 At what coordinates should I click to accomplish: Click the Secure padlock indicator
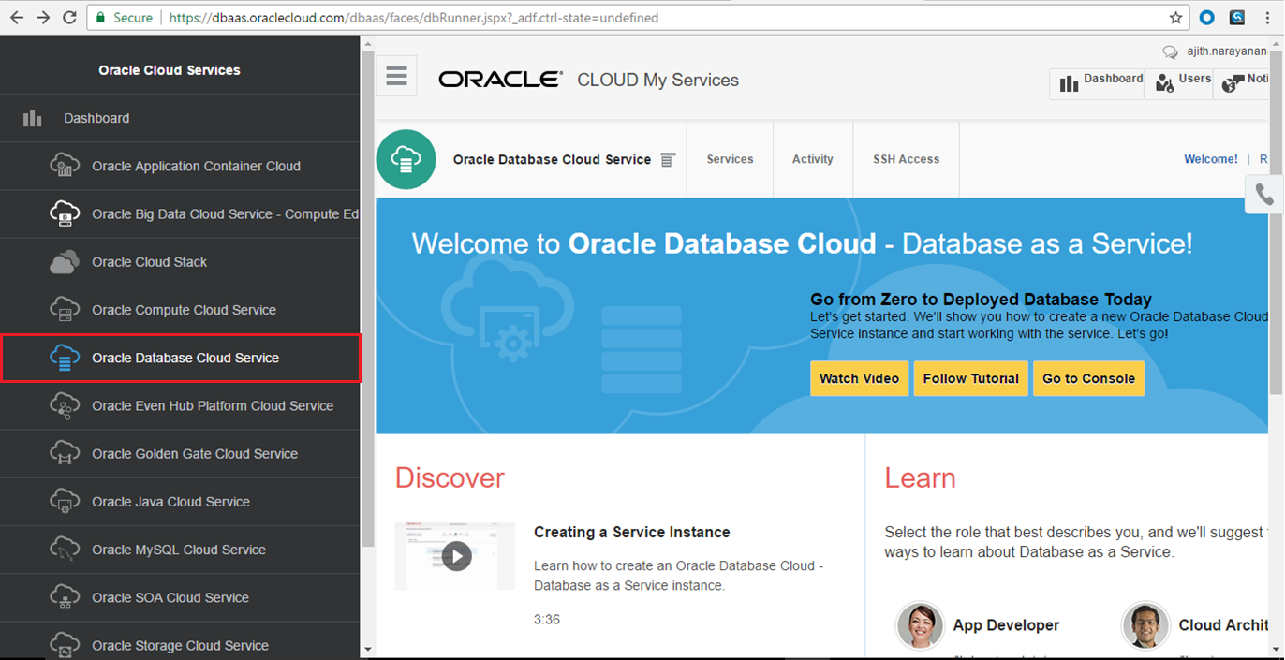124,18
